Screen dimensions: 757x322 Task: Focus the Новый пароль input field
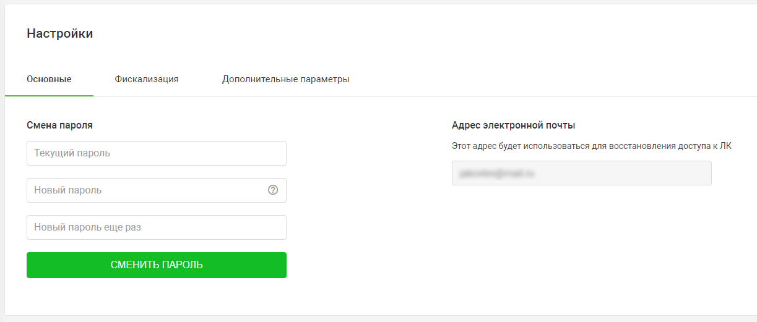[x=157, y=190]
